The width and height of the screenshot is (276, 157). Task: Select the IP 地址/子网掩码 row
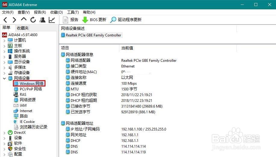tap(83, 129)
